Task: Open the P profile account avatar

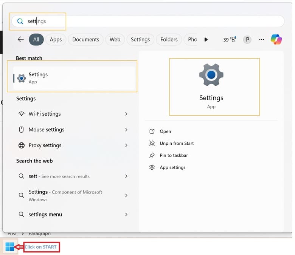Action: click(x=247, y=39)
